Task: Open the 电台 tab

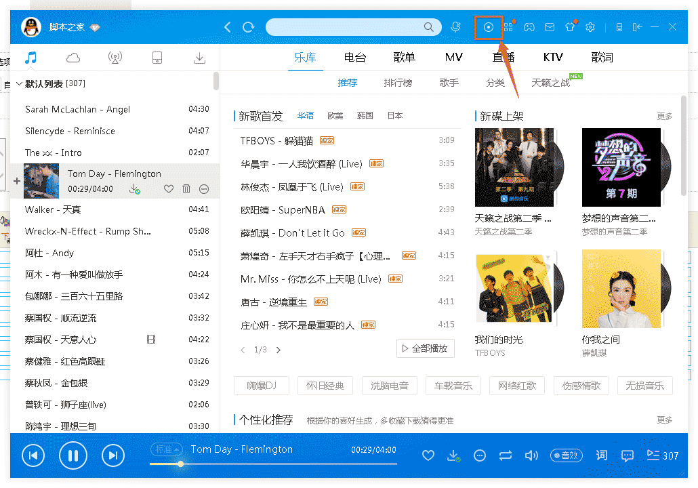Action: tap(355, 58)
